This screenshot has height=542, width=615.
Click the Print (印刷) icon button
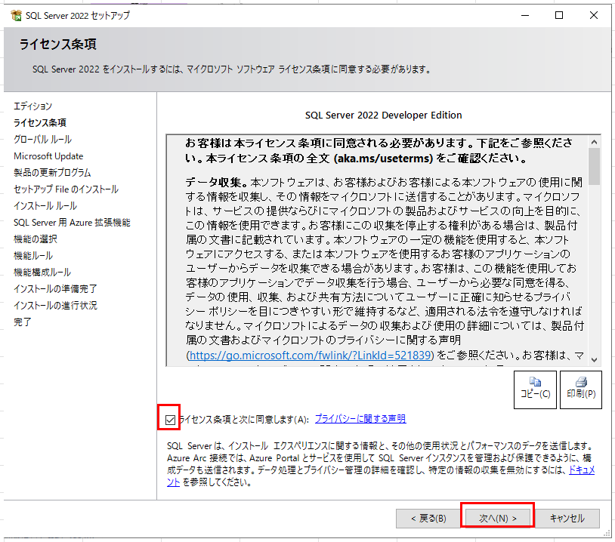[x=580, y=389]
